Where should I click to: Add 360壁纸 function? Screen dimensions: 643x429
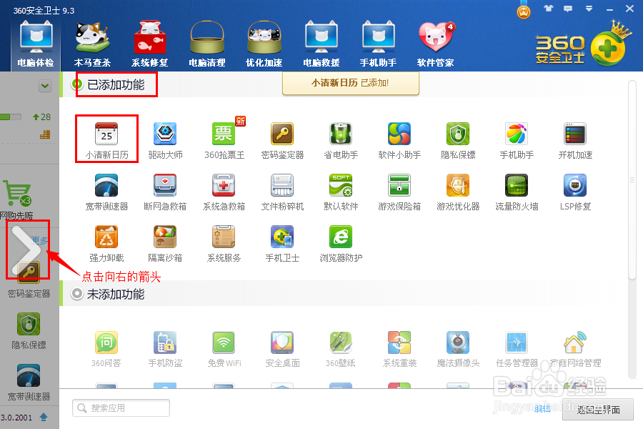[341, 349]
